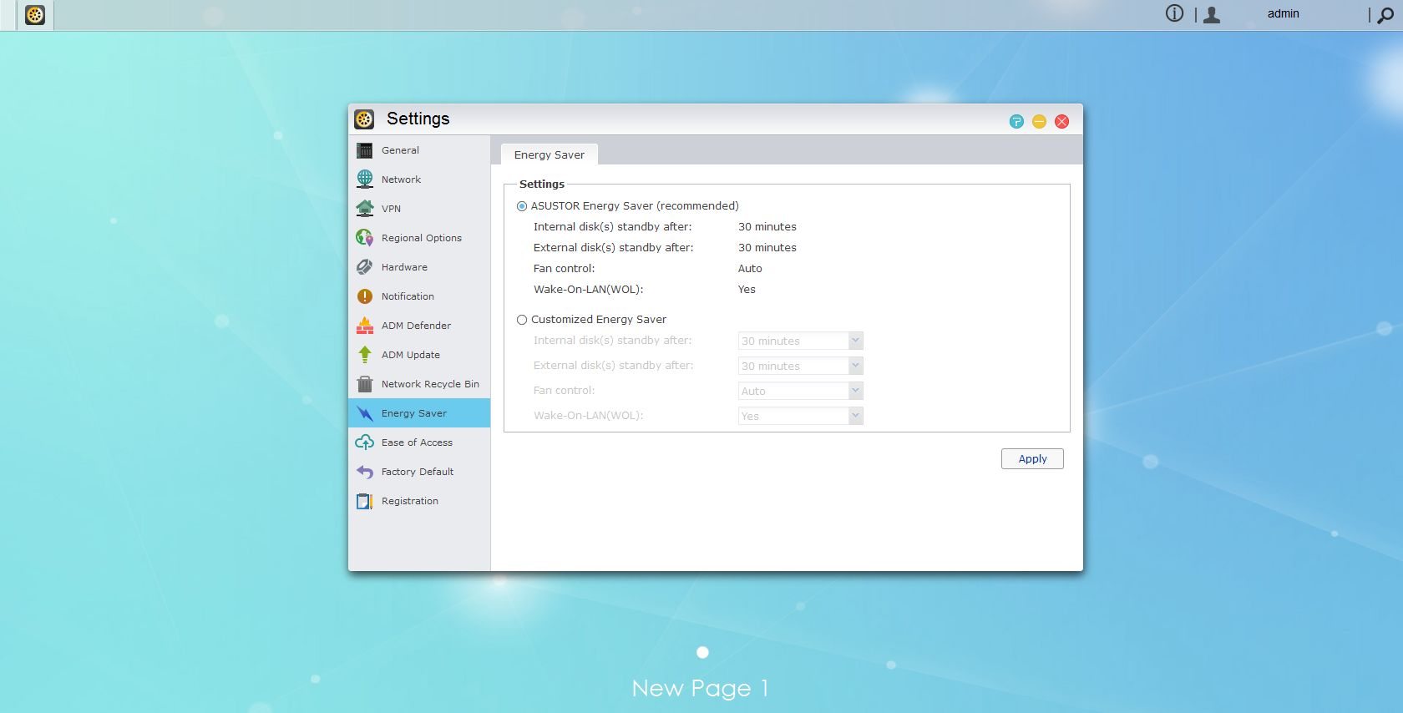Click the Settings group heading
Screen dimensions: 1403x713
click(542, 185)
